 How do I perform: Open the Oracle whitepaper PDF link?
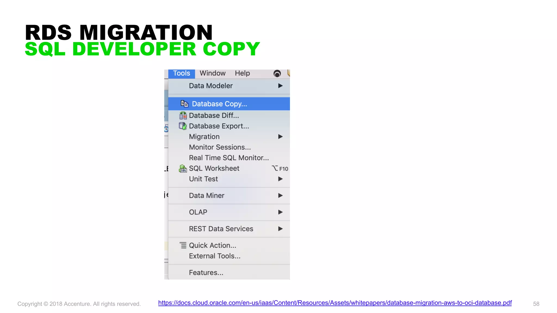(335, 303)
